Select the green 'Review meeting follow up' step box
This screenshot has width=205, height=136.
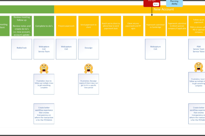[22, 26]
